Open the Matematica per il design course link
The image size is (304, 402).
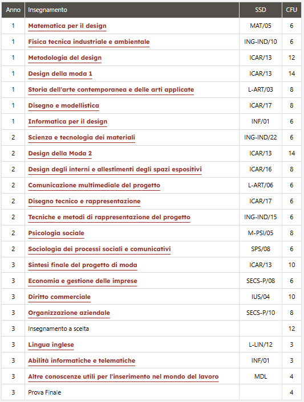pos(67,26)
